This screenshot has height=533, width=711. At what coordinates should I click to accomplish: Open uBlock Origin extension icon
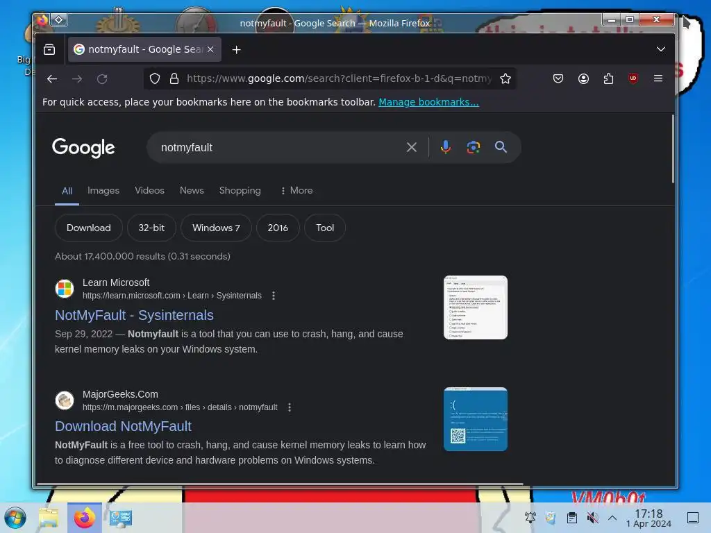633,78
